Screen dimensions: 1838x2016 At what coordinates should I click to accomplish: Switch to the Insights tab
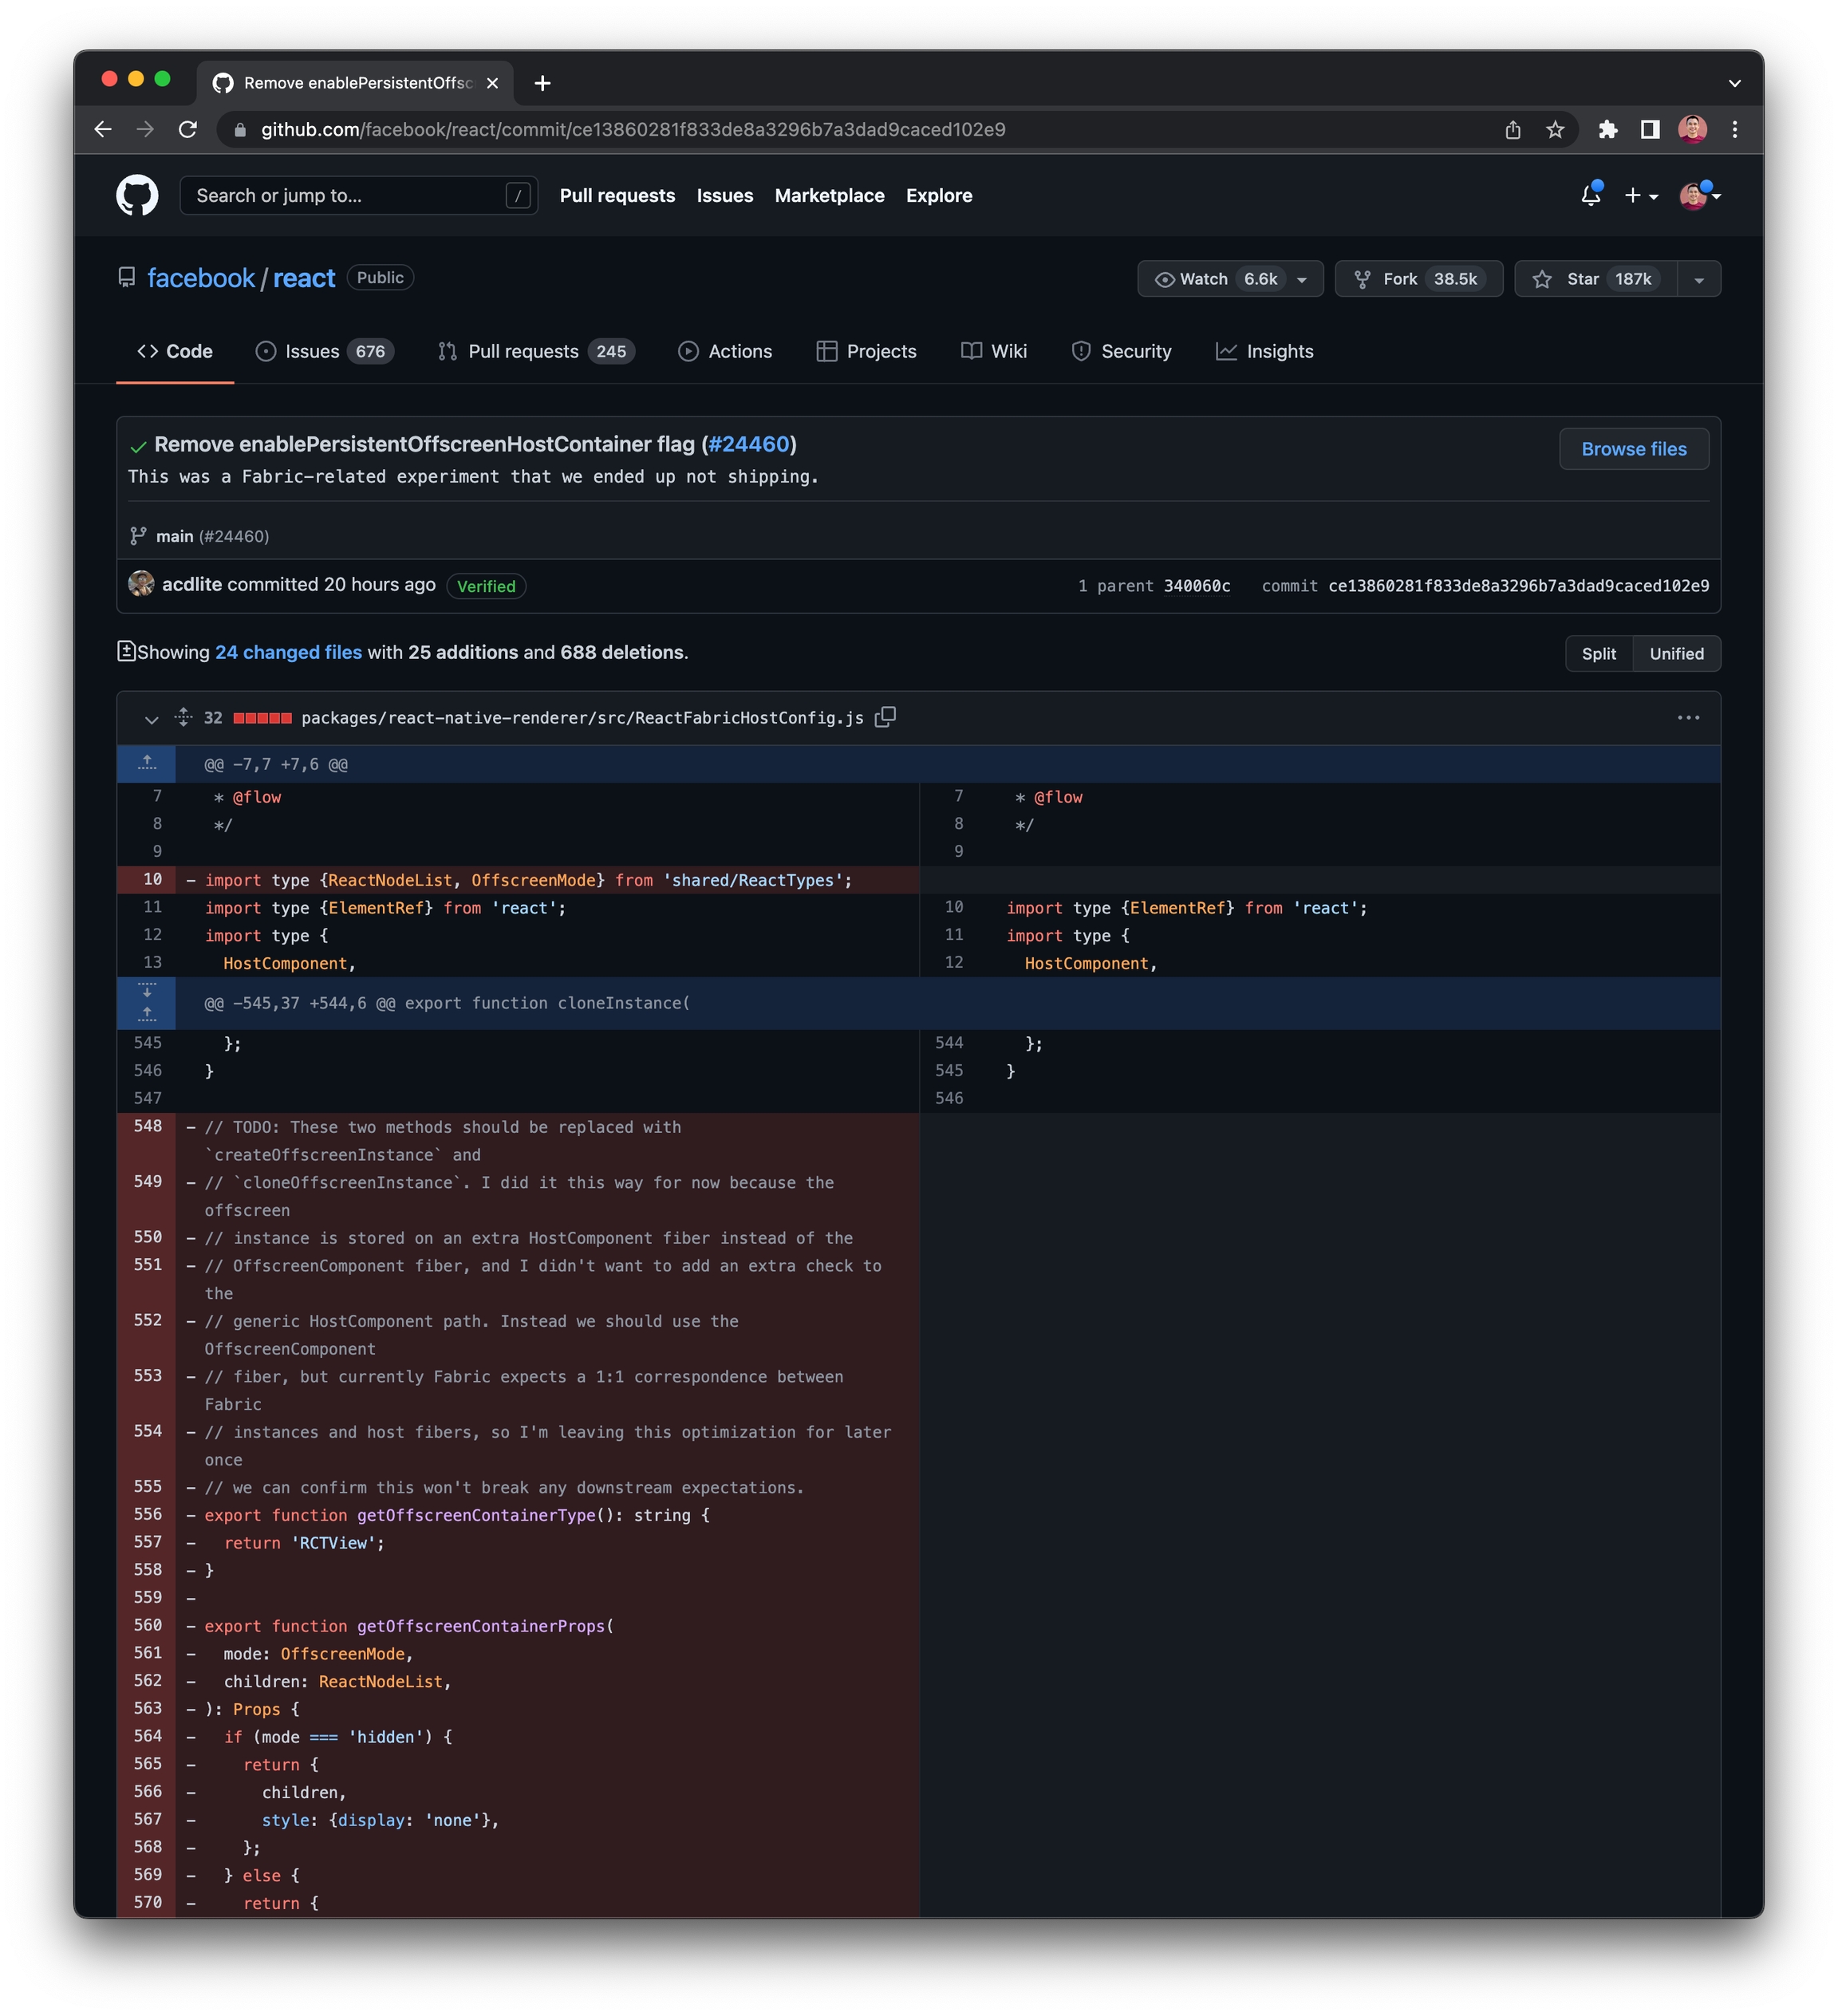tap(1265, 351)
